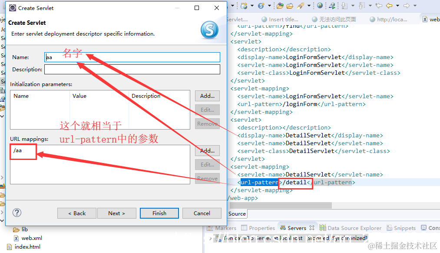The image size is (440, 253).
Task: Open dropdown next to Search flashlight icon
Action: pos(309,6)
